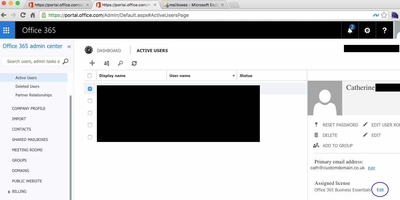This screenshot has width=400, height=200.
Task: Add a new user with plus icon
Action: click(x=92, y=63)
